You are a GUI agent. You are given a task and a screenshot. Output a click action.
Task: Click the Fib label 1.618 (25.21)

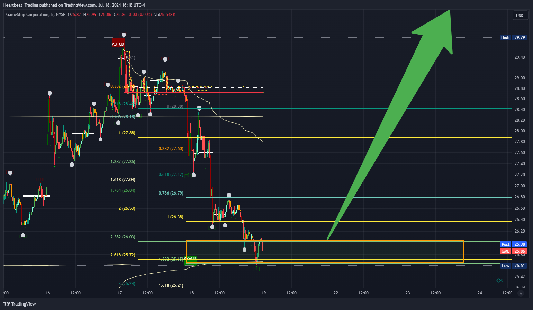(x=171, y=285)
